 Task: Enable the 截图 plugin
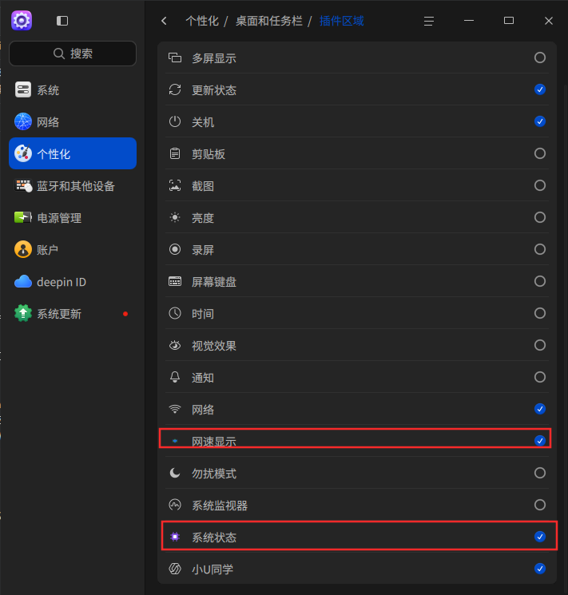click(540, 185)
